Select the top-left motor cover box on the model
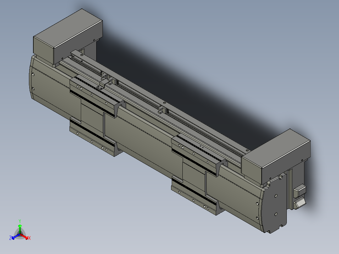The image size is (339, 254). [68, 36]
